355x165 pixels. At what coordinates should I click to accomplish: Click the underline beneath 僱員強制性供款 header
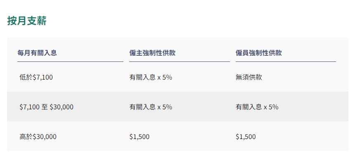[286, 61]
